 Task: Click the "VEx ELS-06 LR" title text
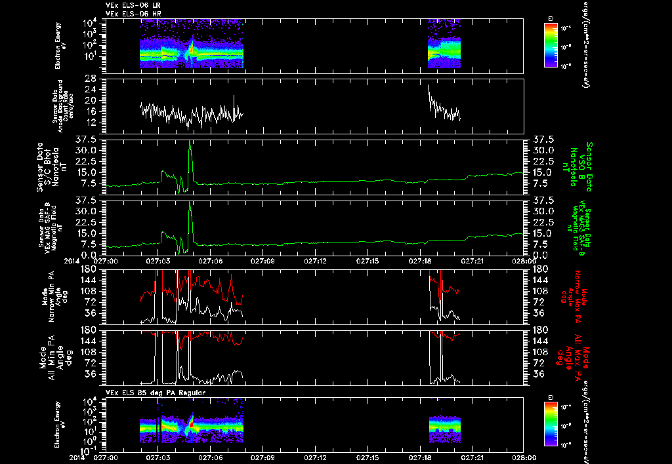(133, 5)
